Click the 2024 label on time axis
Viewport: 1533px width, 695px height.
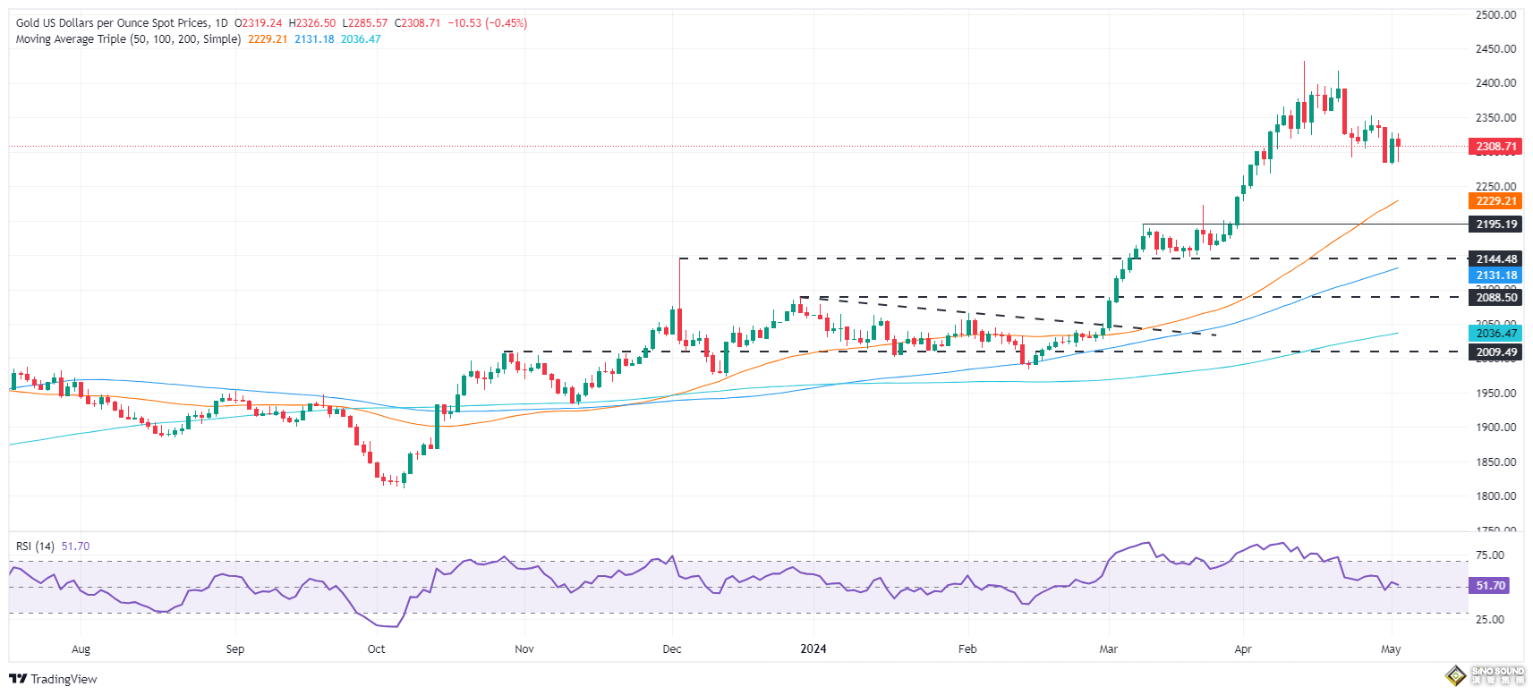(x=813, y=649)
